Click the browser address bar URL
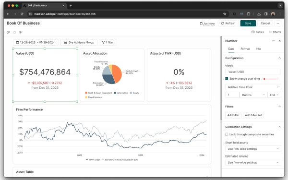The image size is (288, 180). click(x=65, y=14)
